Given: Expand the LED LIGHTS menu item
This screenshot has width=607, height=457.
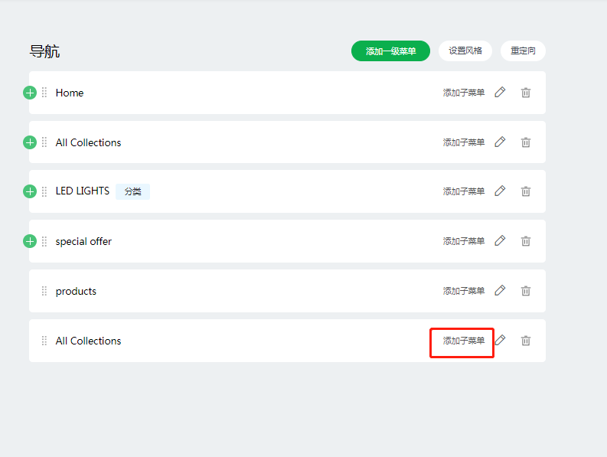Looking at the screenshot, I should 30,191.
